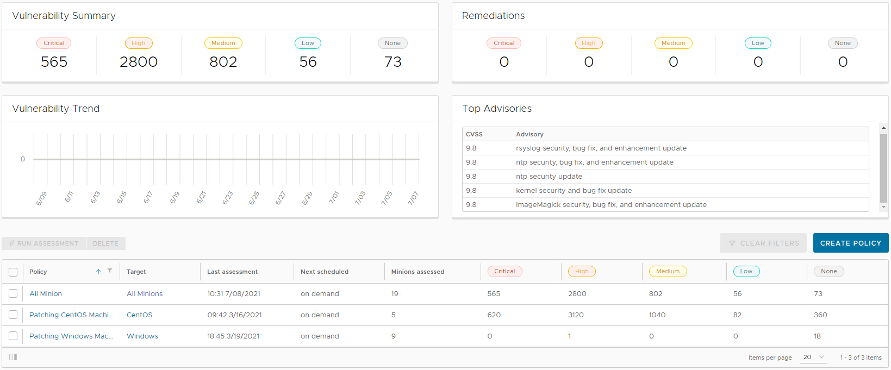
Task: Open the Policy column filter icon
Action: tap(110, 271)
